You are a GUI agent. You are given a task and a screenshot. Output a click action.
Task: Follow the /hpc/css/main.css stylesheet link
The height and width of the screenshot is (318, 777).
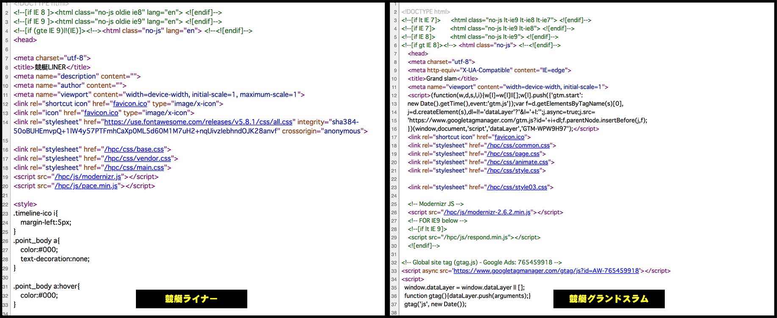(x=134, y=167)
